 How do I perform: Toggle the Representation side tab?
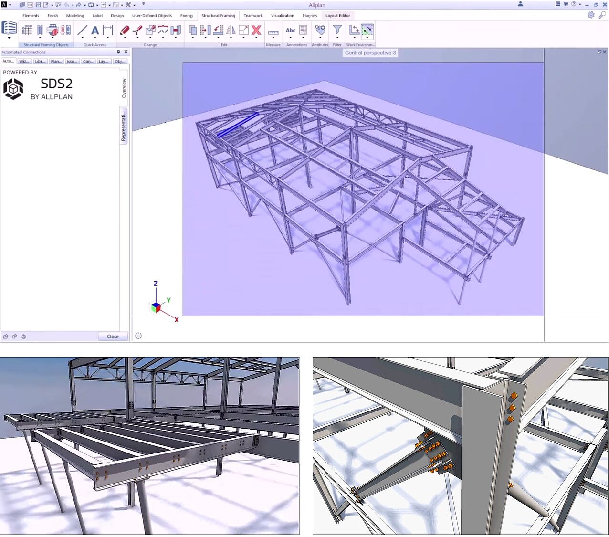124,126
